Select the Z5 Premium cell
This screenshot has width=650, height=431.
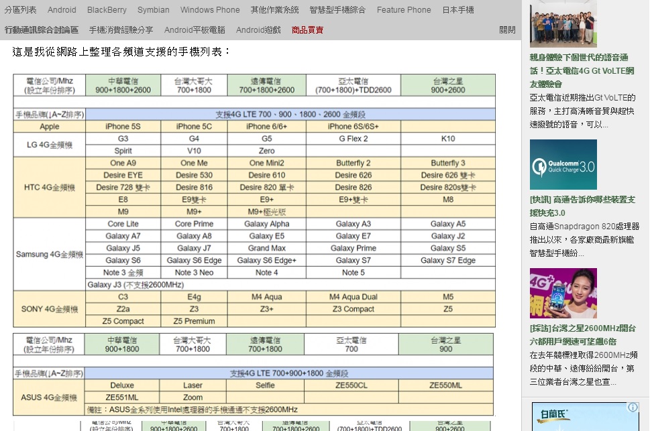194,321
